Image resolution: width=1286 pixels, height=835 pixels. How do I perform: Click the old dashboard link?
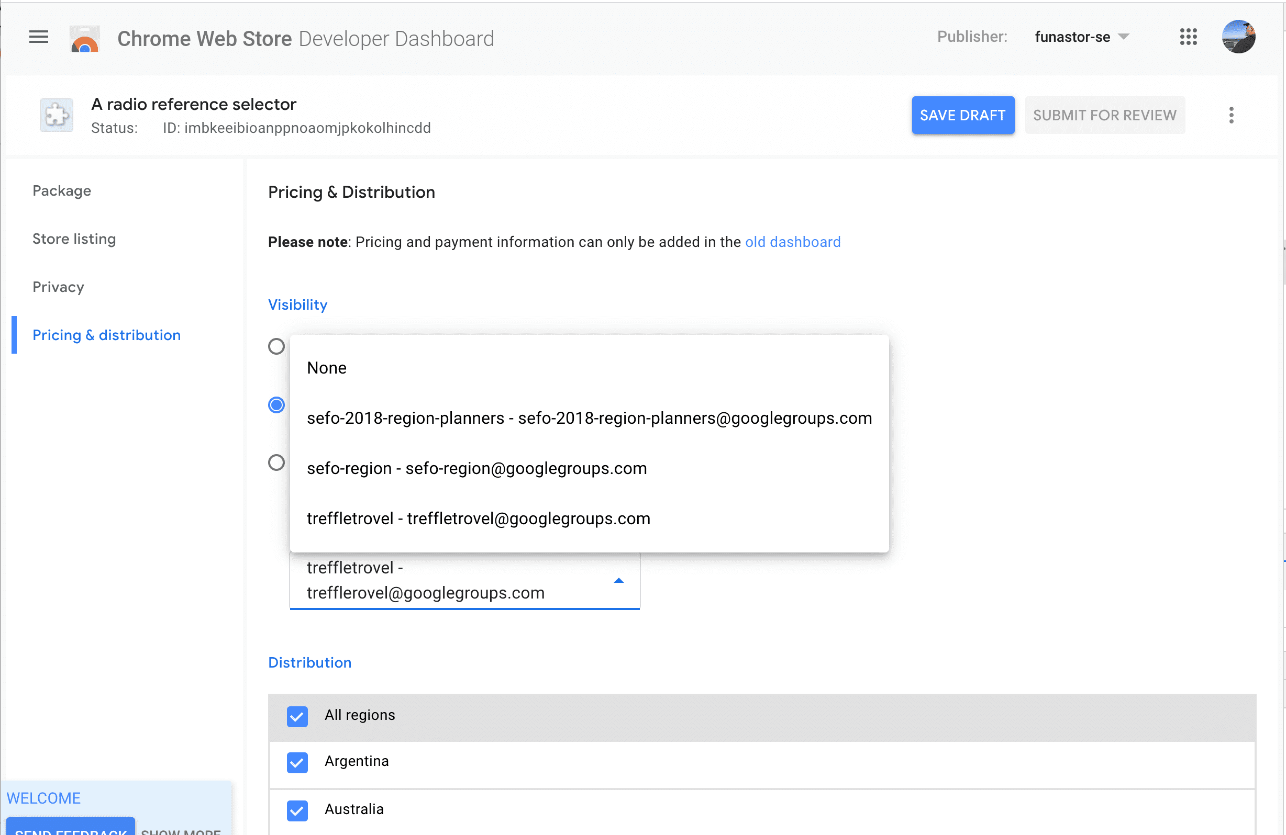point(793,242)
